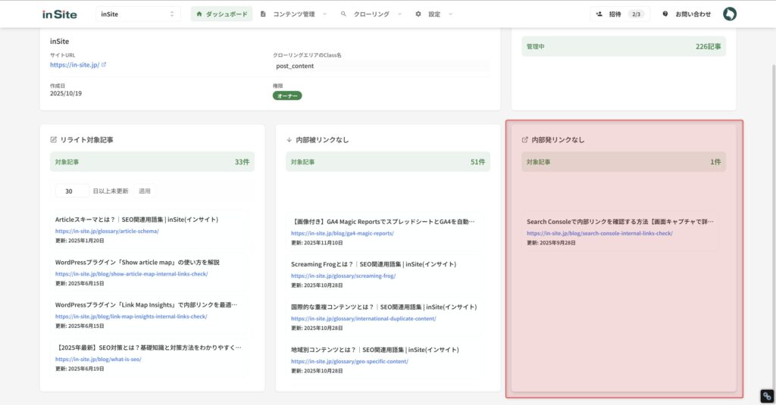Screen dimensions: 776x405
Task: Click the add-user icon beside 招待
Action: pos(599,14)
